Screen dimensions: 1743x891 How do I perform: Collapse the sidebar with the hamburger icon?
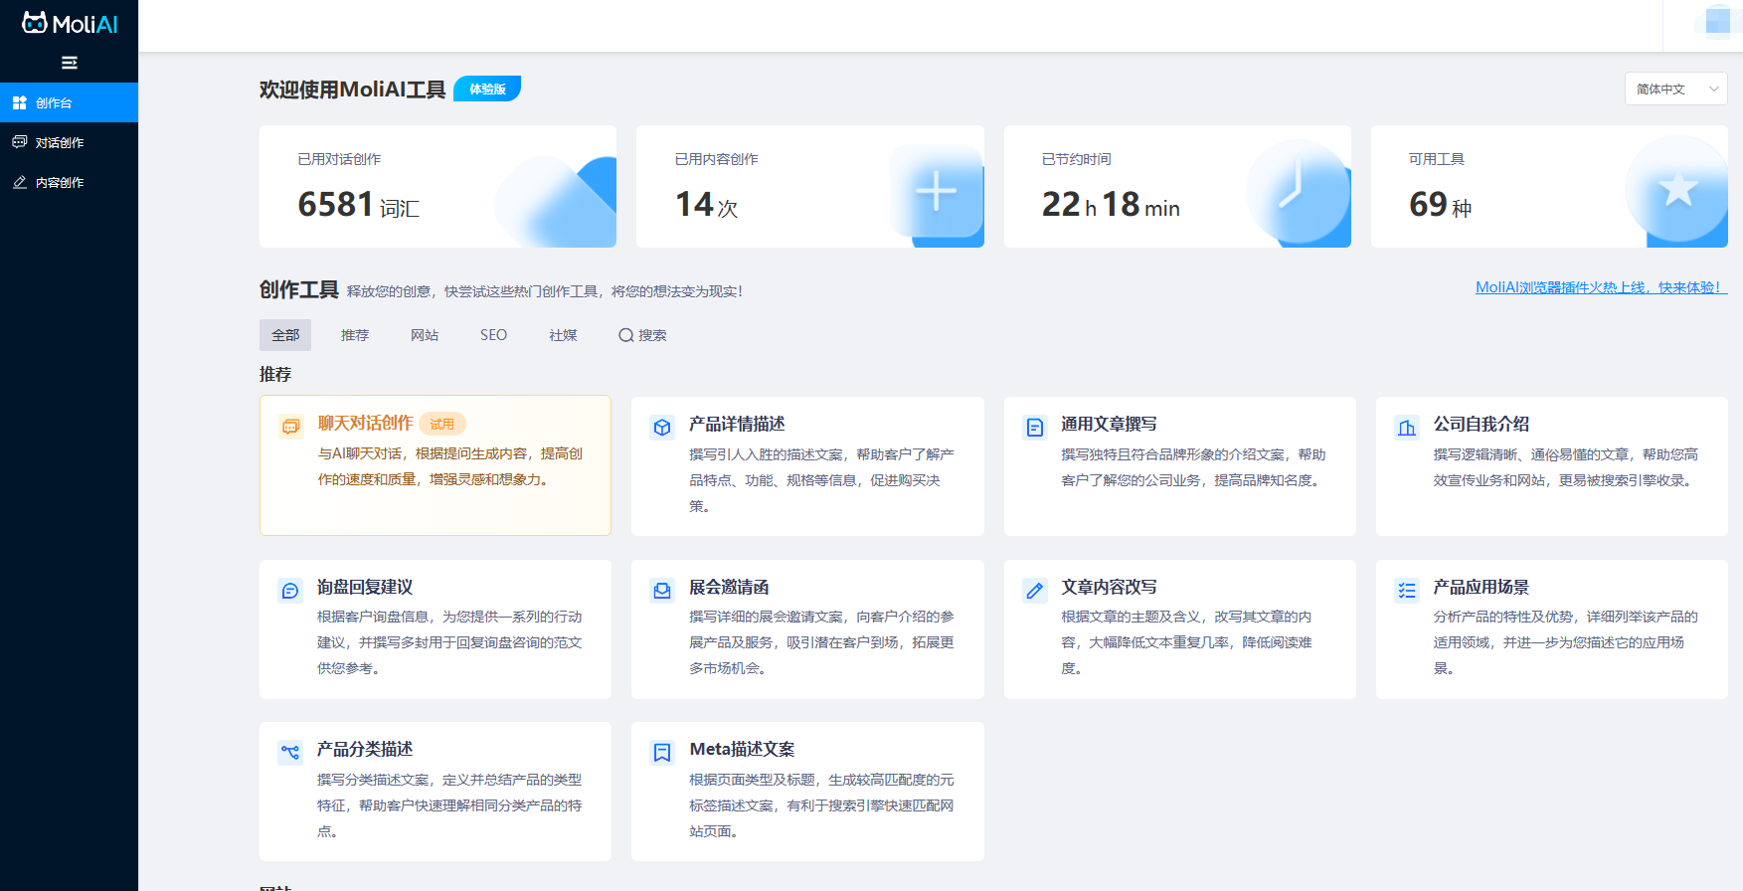point(69,63)
